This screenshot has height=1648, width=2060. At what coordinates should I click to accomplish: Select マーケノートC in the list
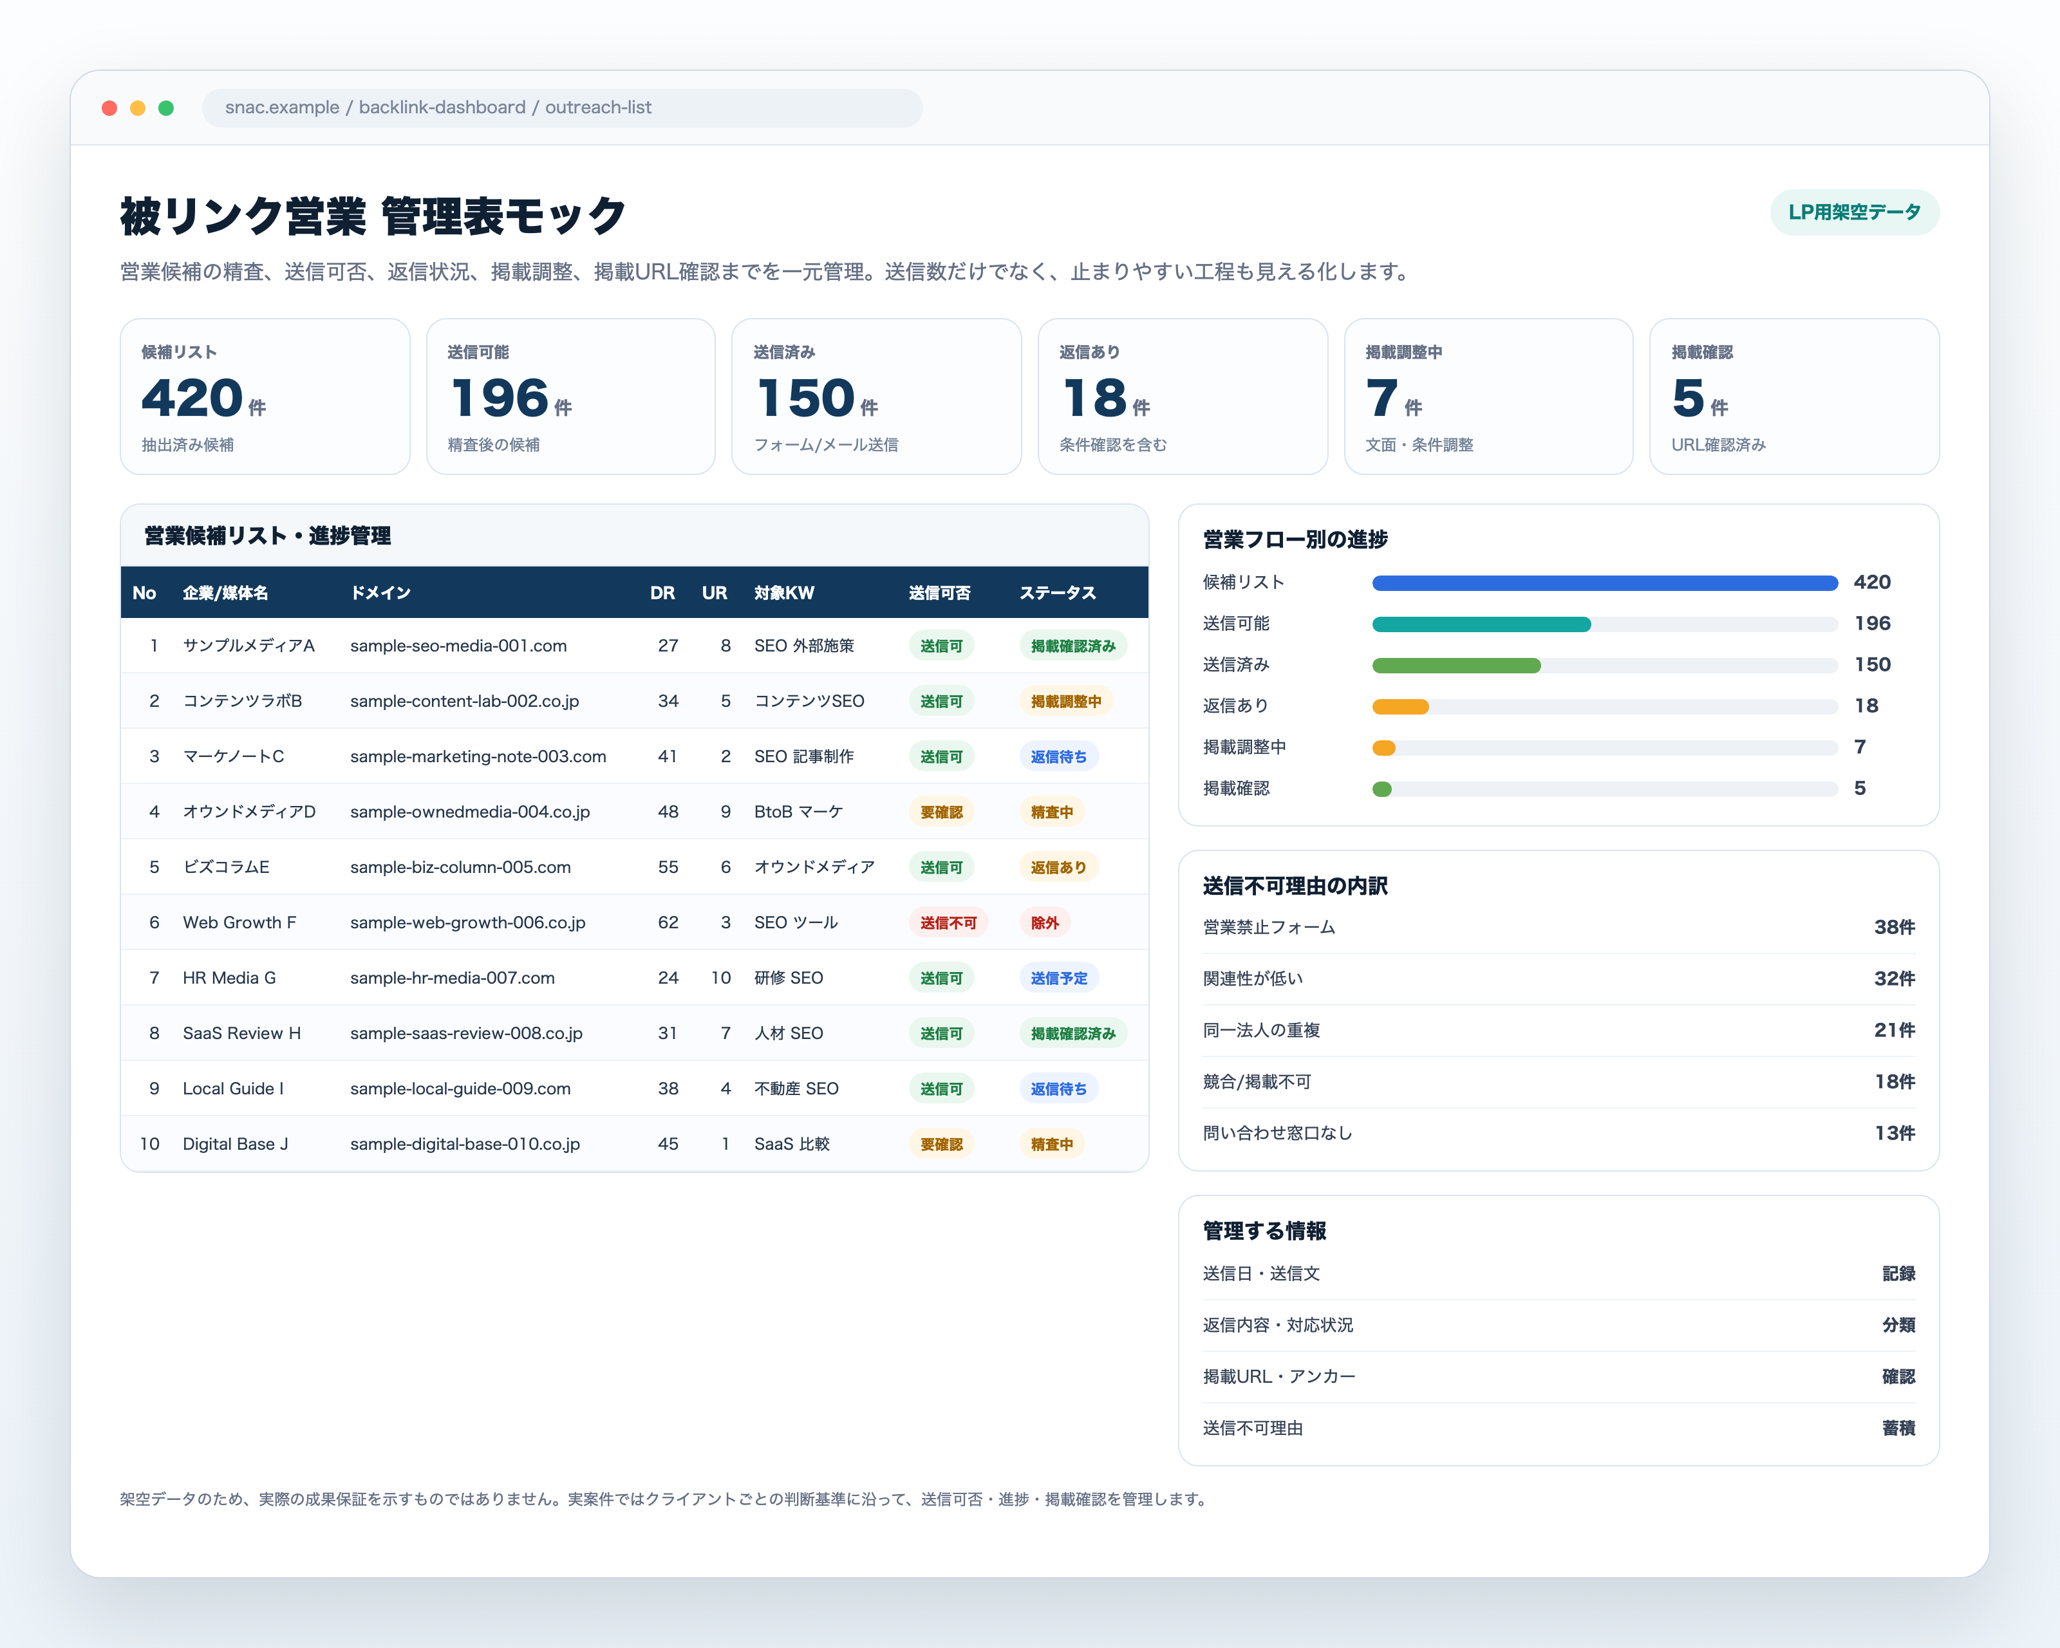tap(233, 756)
